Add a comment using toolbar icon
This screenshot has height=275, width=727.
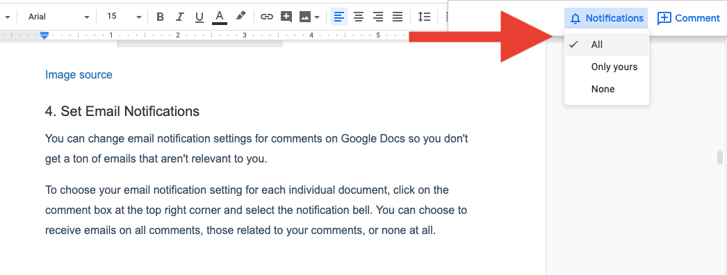coord(286,17)
